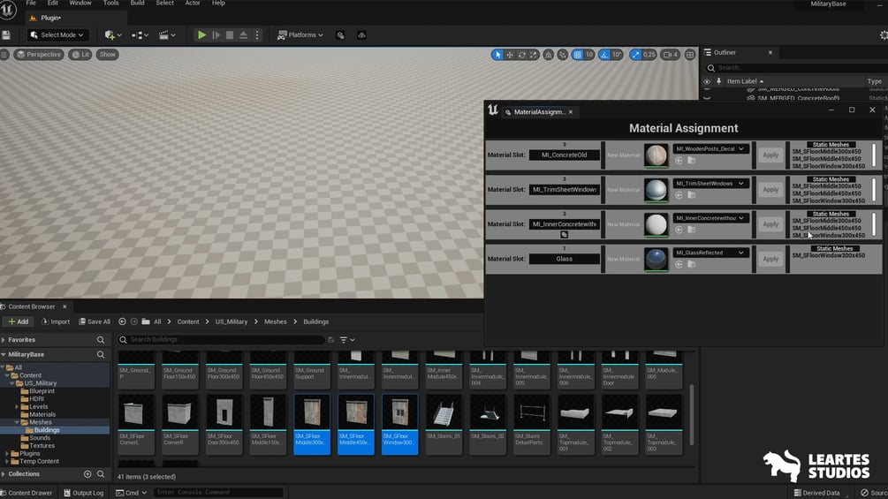The height and width of the screenshot is (499, 888).
Task: Toggle rotation snapping angle icon
Action: (x=604, y=55)
